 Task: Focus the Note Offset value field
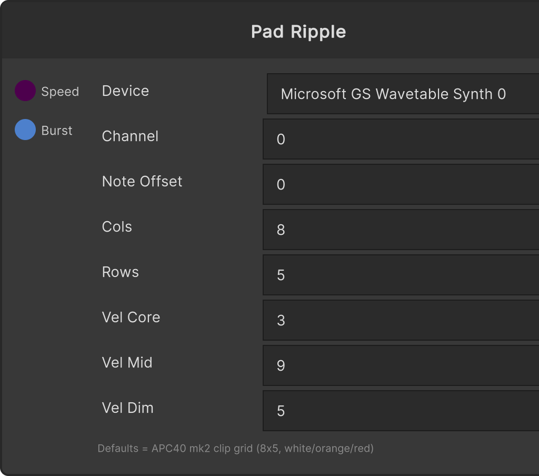coord(401,184)
